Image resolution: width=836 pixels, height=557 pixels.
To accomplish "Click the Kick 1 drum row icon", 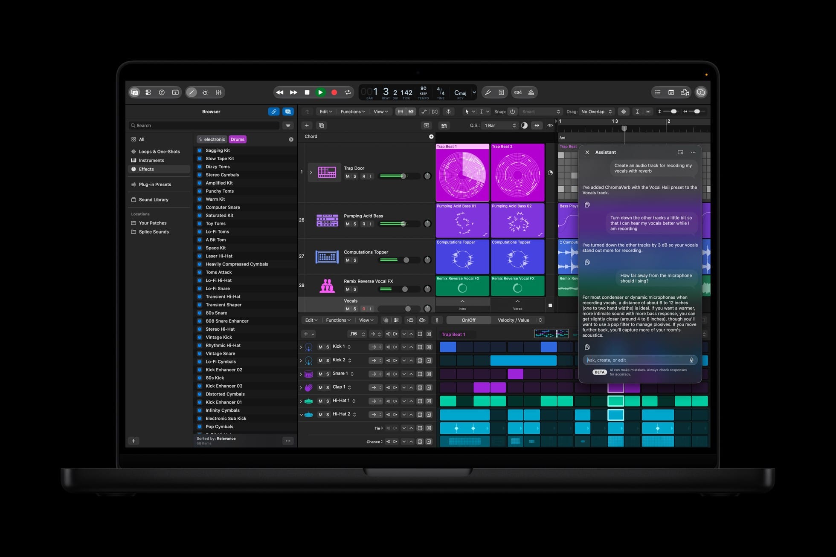I will pyautogui.click(x=308, y=347).
